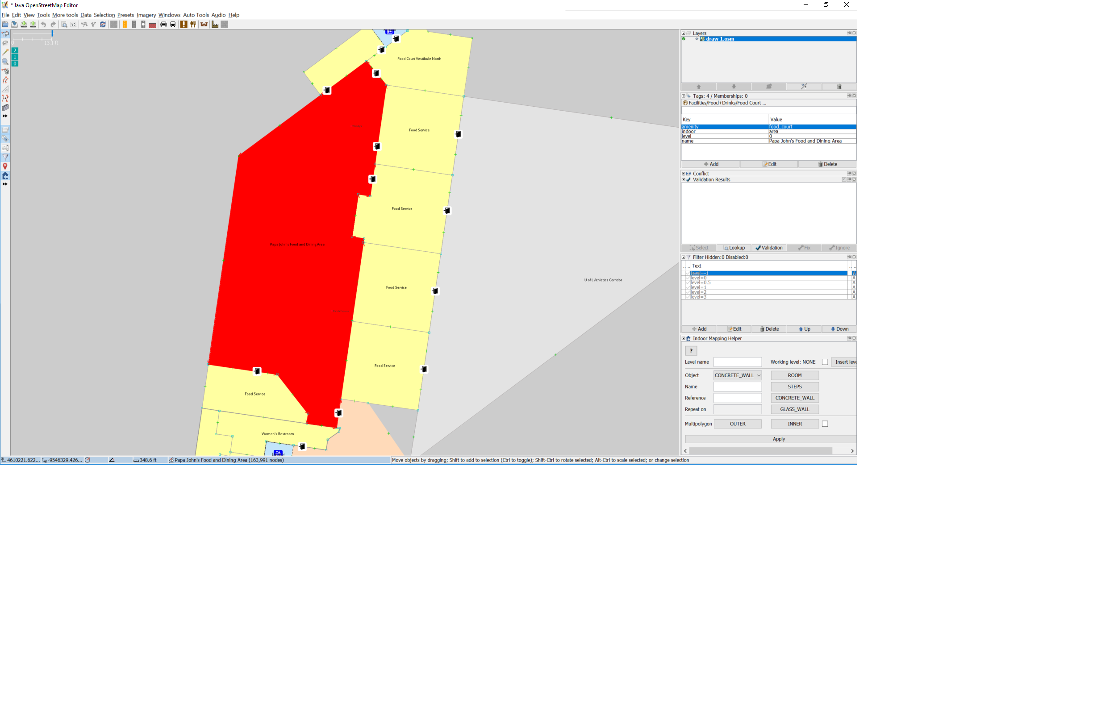Click the red map marker icon in left sidebar

(5, 166)
